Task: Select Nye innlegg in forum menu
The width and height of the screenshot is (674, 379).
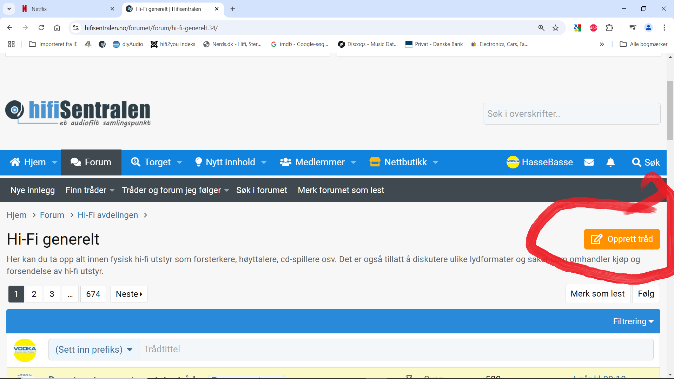Action: click(x=33, y=190)
